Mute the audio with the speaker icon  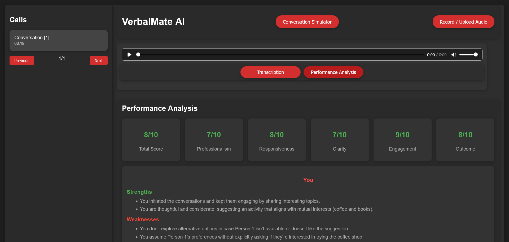[454, 55]
